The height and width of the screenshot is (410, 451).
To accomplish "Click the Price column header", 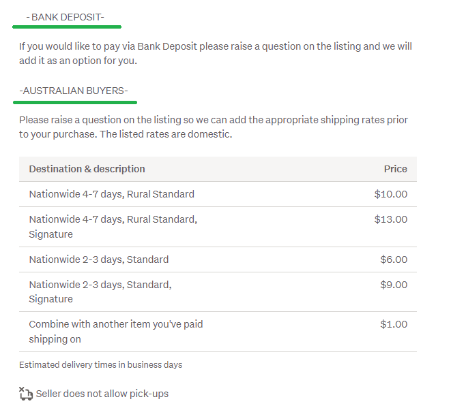I will point(395,169).
